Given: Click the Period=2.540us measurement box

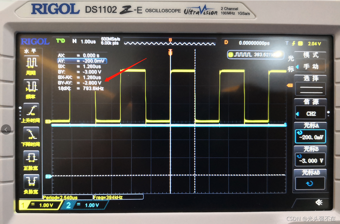Looking at the screenshot, I should tap(68, 197).
